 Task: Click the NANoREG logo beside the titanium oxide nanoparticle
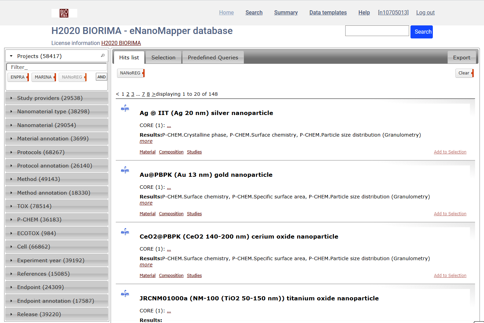coord(125,294)
